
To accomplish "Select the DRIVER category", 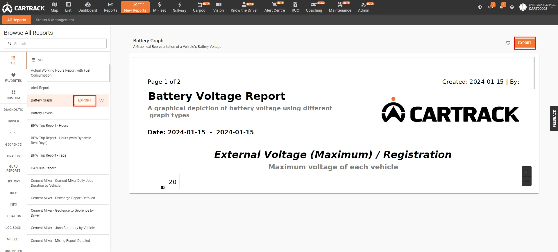I will click(x=13, y=121).
